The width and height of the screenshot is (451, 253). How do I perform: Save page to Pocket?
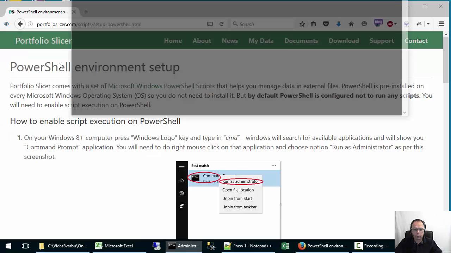click(326, 24)
